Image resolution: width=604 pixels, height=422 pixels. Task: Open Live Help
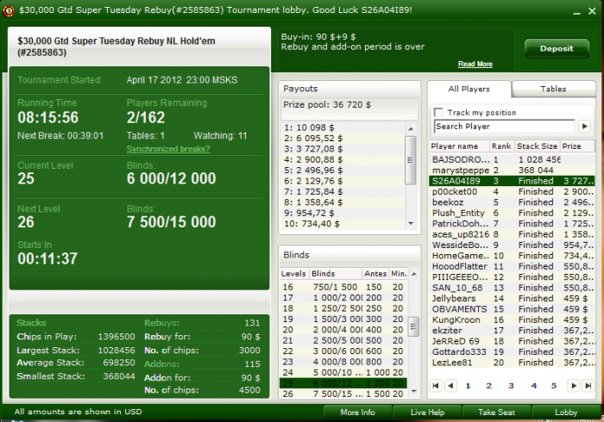(x=427, y=413)
